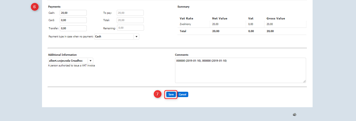Click into the Card amount field
The height and width of the screenshot is (121, 356).
point(73,20)
